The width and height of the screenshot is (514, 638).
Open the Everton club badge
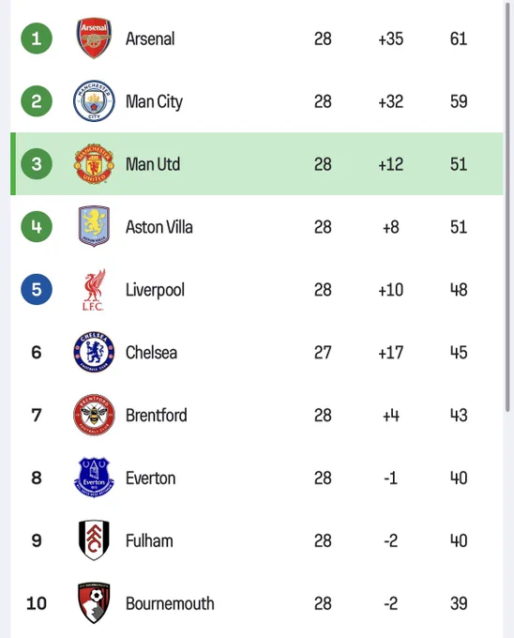[x=94, y=478]
